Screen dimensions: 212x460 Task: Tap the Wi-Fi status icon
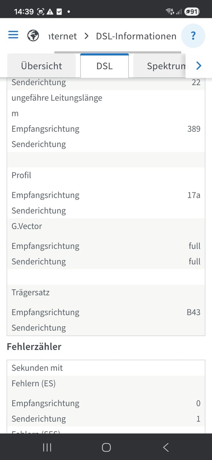click(169, 12)
